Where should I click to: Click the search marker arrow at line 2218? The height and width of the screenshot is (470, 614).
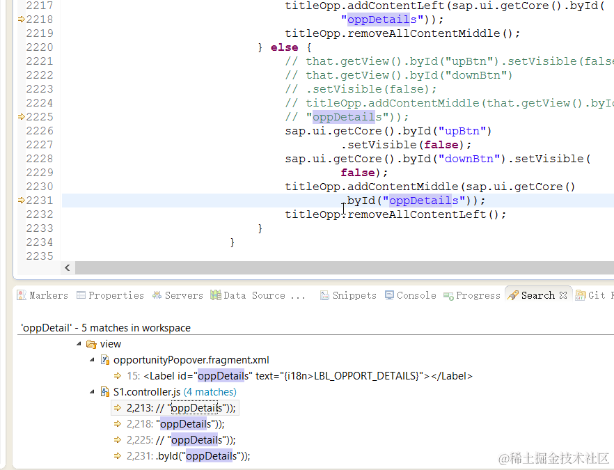click(x=22, y=19)
